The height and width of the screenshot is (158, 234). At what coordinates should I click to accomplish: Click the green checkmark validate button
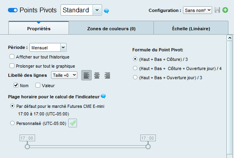tap(73, 123)
